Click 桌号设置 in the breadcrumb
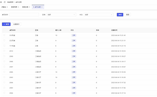 (x=19, y=2)
